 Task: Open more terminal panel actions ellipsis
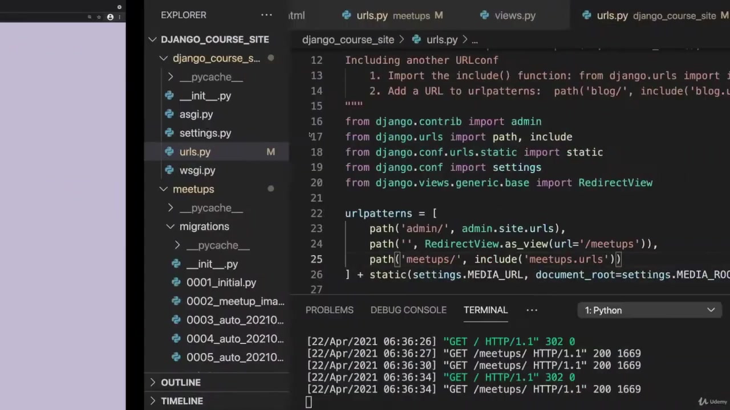coord(532,310)
